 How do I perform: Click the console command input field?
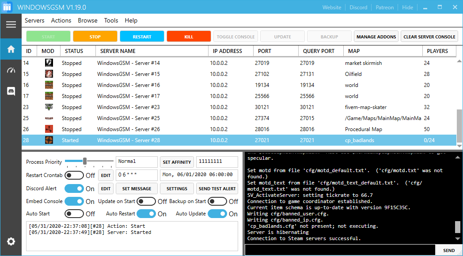(x=340, y=250)
